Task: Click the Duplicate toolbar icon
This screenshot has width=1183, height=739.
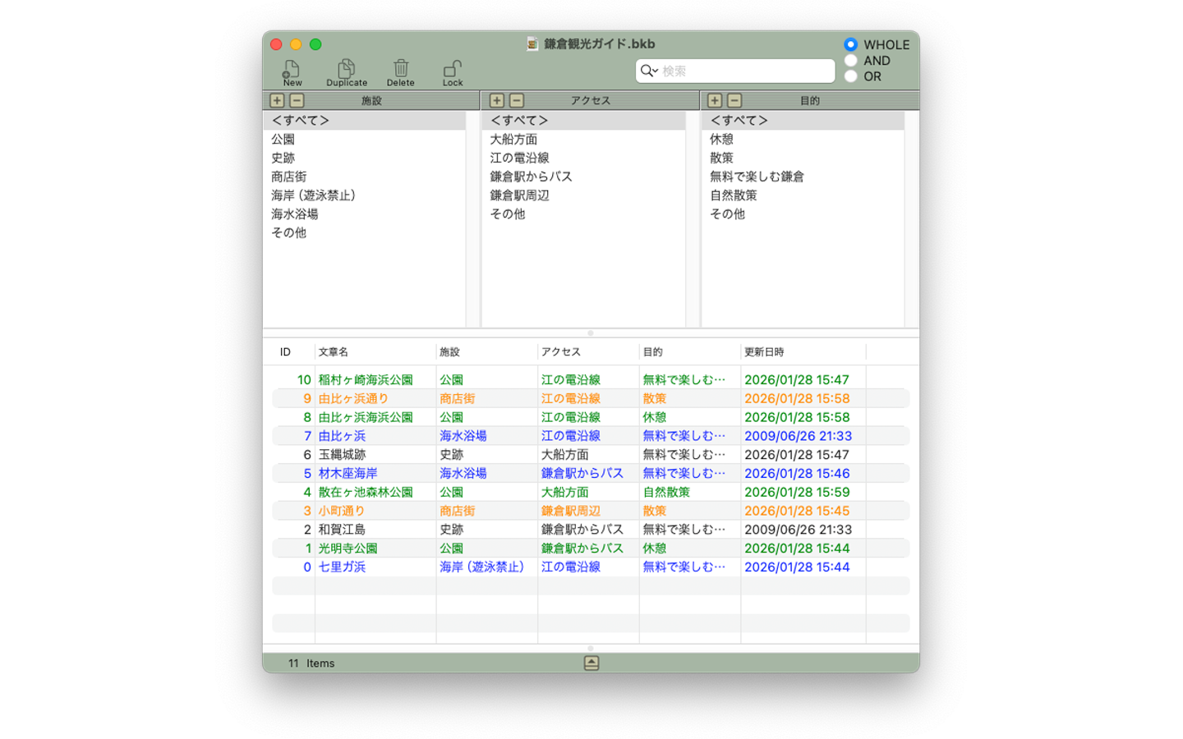Action: coord(347,71)
